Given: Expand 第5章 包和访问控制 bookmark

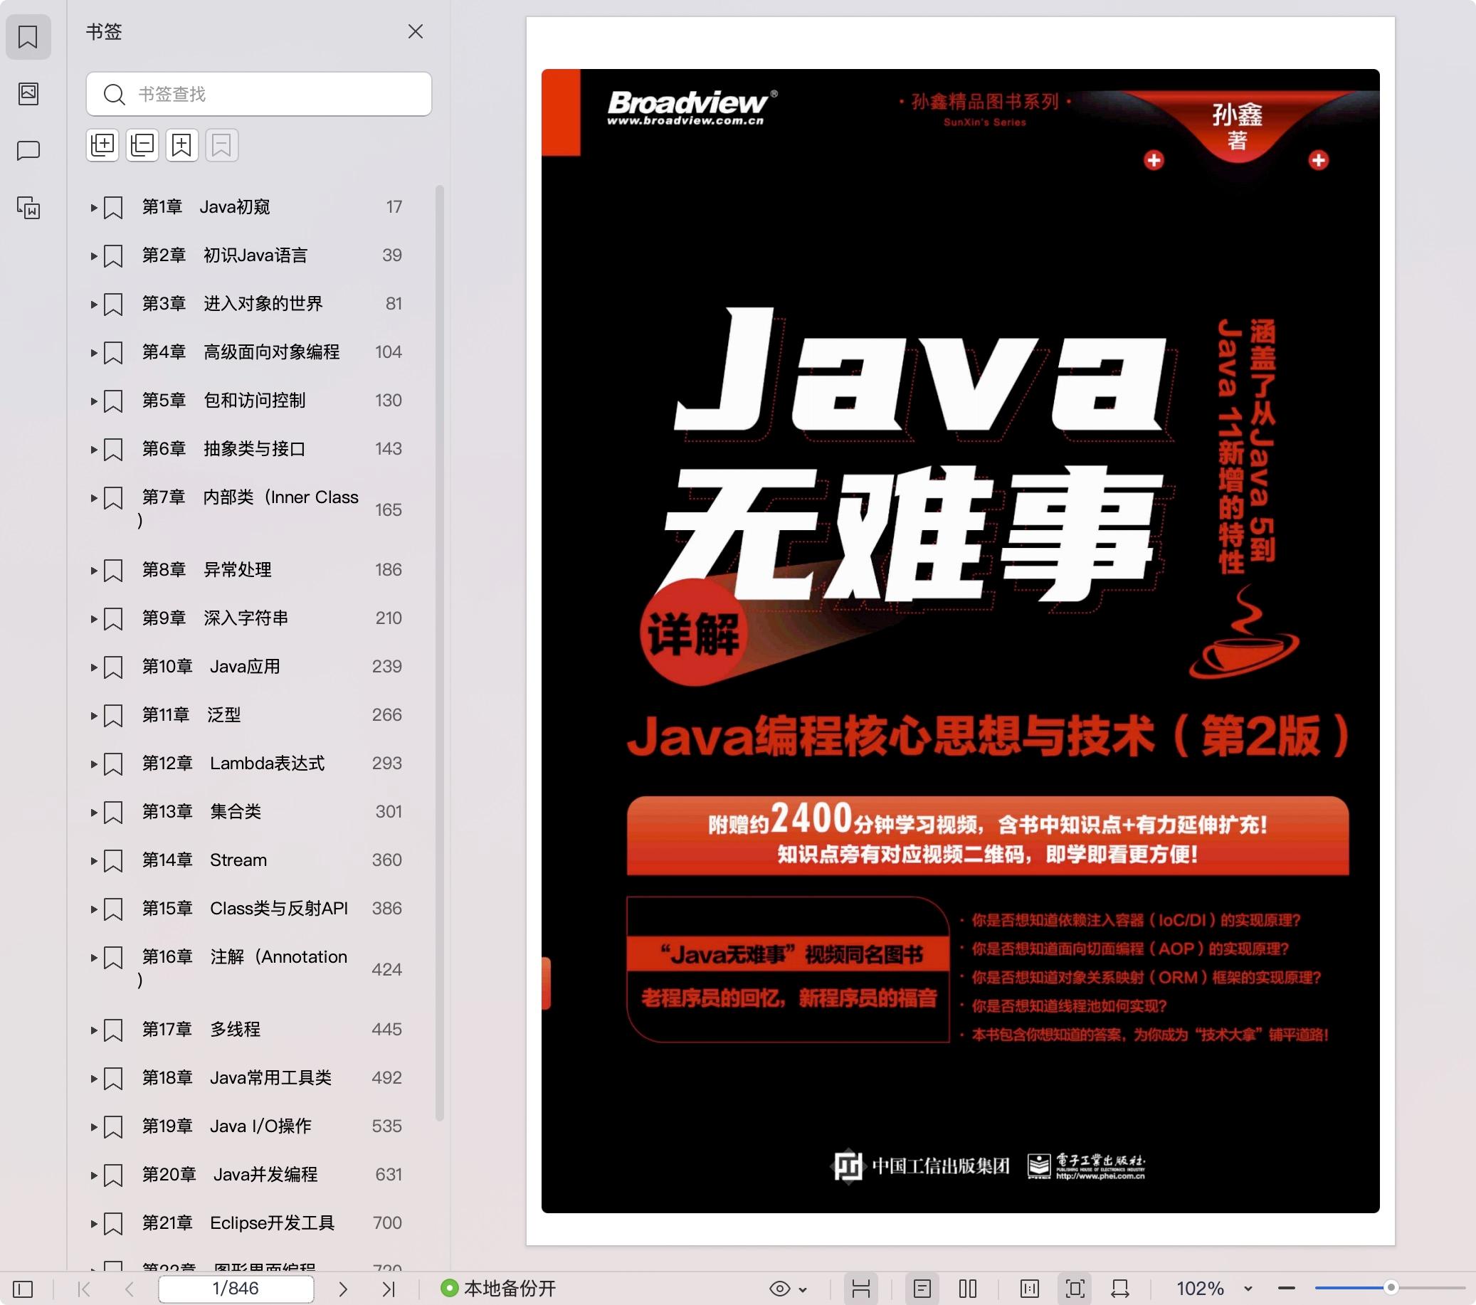Looking at the screenshot, I should tap(93, 401).
